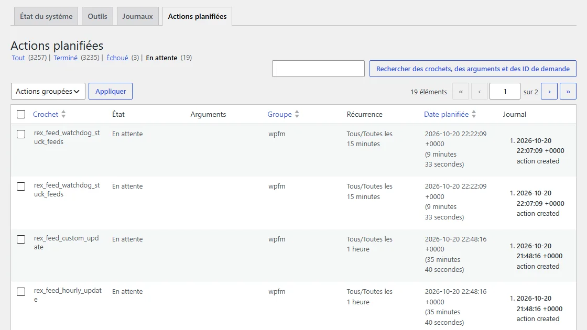Jump to last page arrow
Viewport: 587px width, 330px height.
pos(568,91)
